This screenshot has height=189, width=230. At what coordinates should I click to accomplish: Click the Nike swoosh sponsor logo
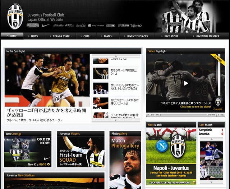click(46, 26)
